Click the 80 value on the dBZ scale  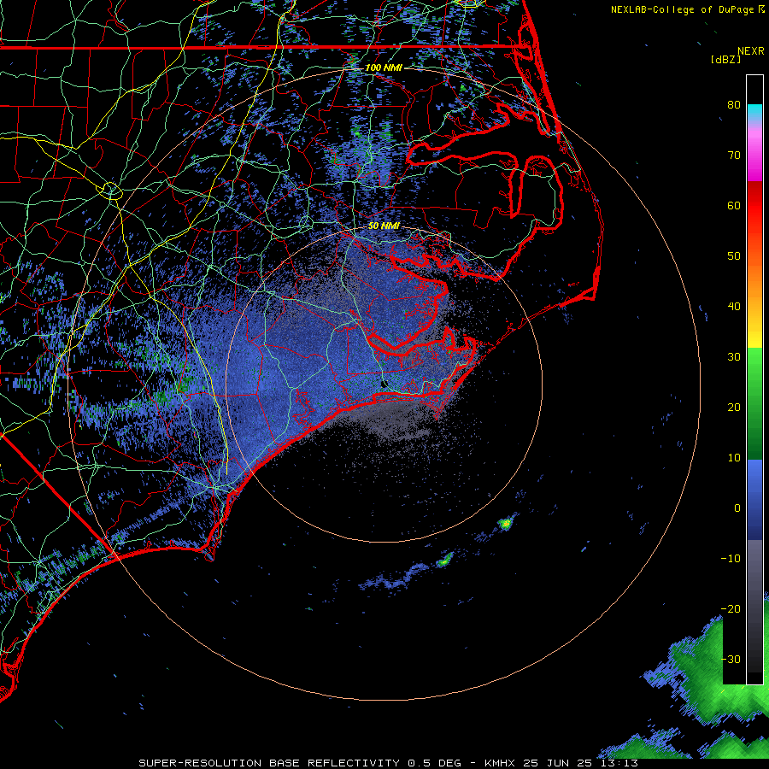click(x=734, y=104)
